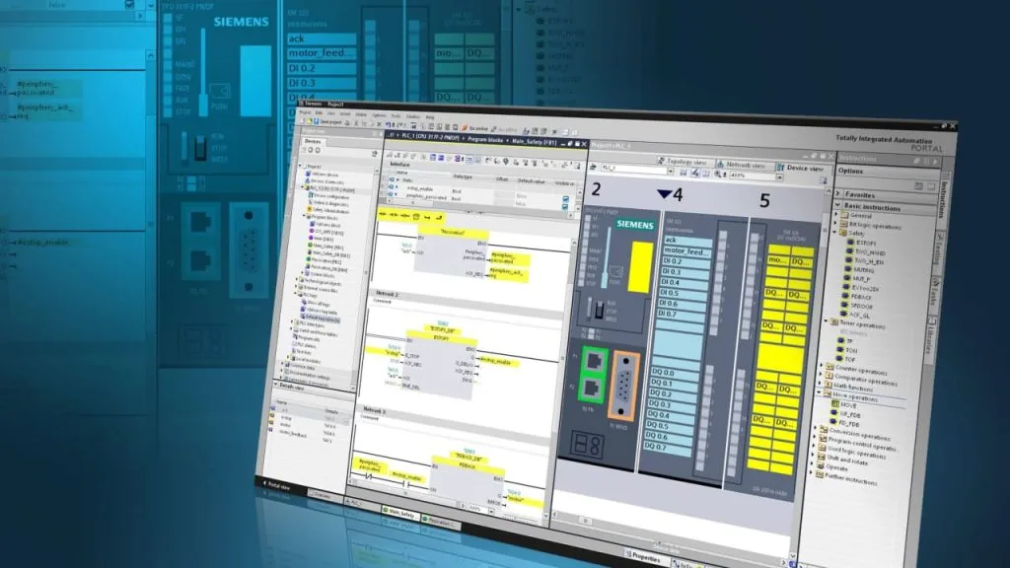Select the yellow memory card slot on CPU
1010x568 pixels.
[641, 267]
